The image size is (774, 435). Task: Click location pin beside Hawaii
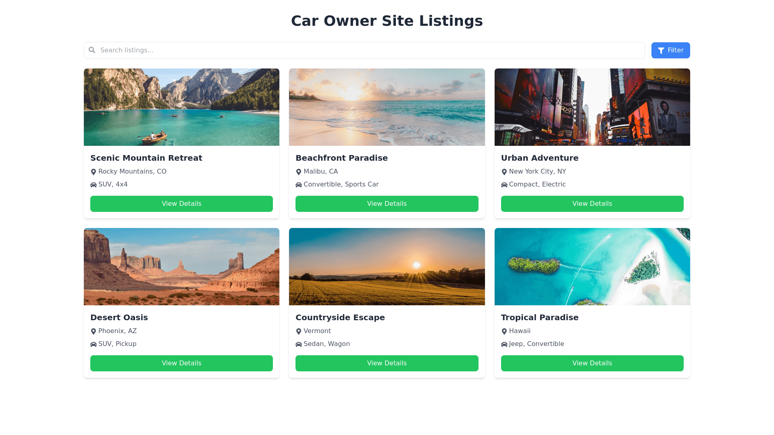(x=504, y=331)
